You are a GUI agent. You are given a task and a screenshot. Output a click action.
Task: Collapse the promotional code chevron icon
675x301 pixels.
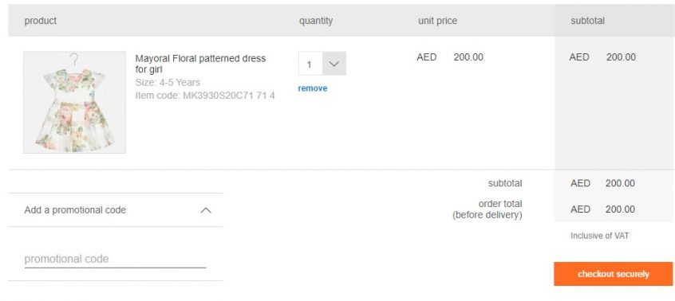pyautogui.click(x=206, y=210)
